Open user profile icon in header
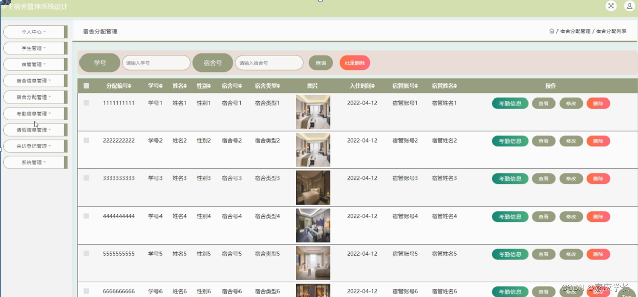638x297 pixels. click(629, 6)
